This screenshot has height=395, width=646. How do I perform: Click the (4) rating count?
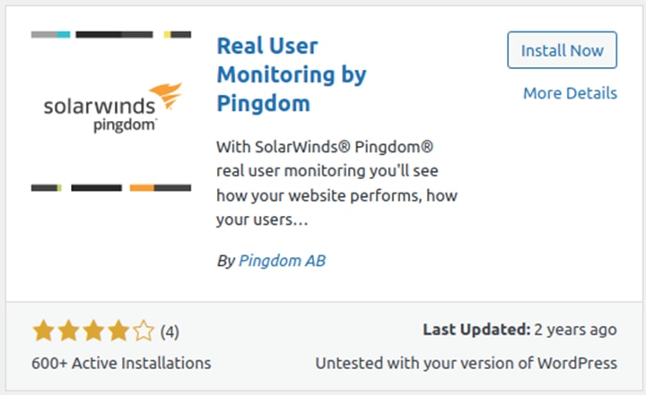170,331
